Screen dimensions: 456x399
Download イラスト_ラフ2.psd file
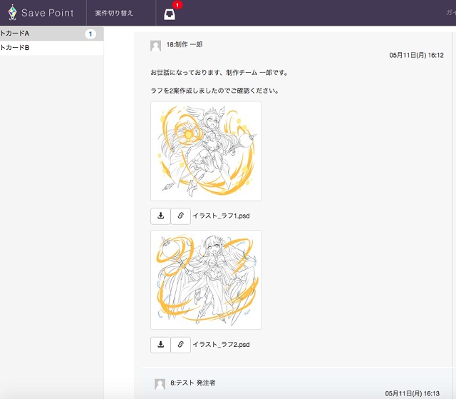pyautogui.click(x=160, y=345)
